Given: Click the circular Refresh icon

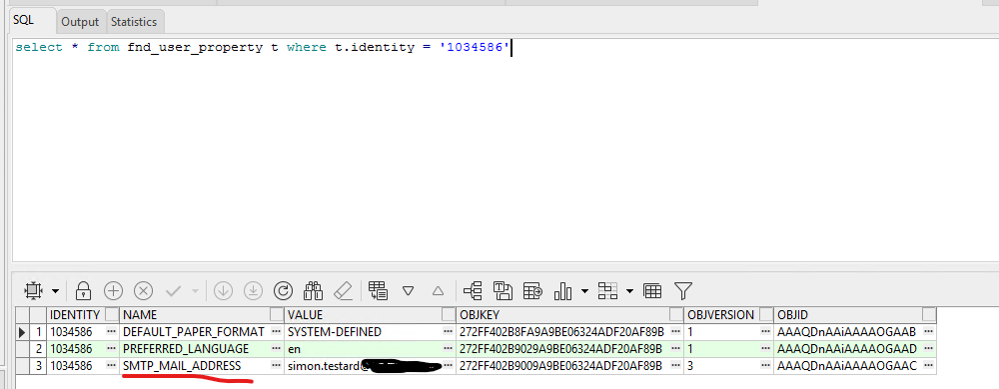Looking at the screenshot, I should tap(283, 291).
